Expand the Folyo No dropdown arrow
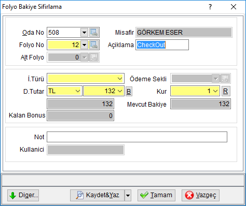 tap(84, 45)
